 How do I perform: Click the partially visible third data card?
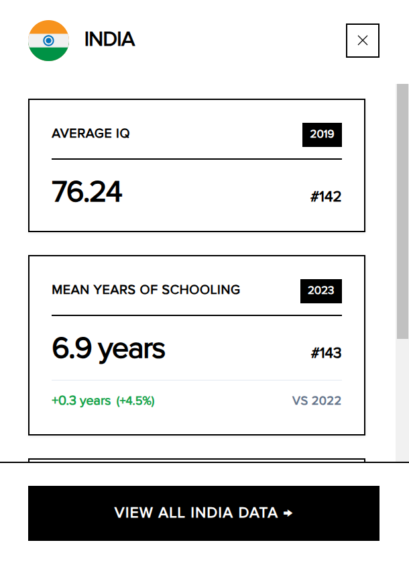[x=196, y=460]
